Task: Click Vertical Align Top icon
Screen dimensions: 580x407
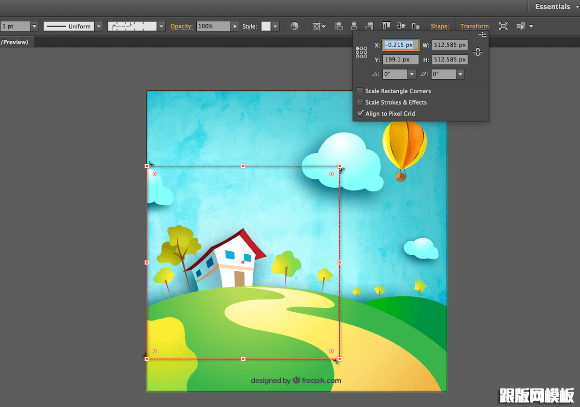Action: 386,26
